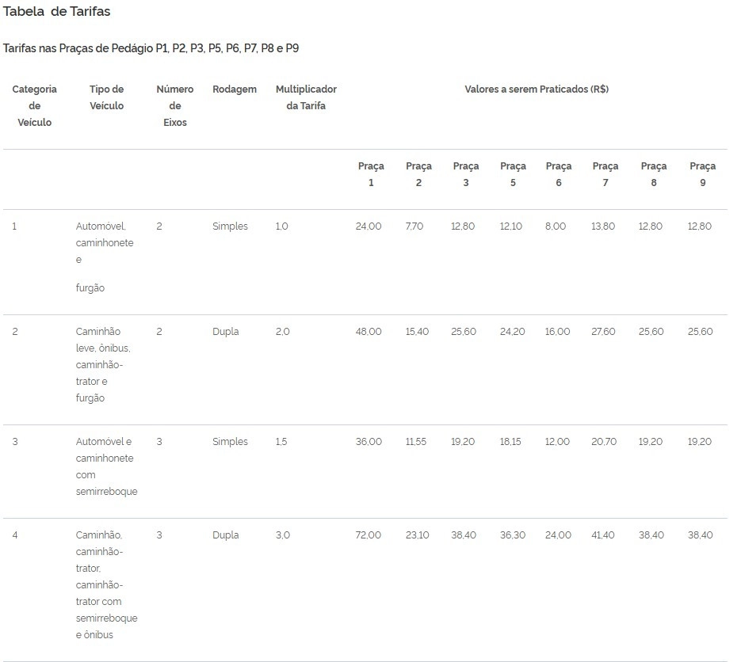
Task: Select the 'Praça 9' column header
Action: tap(703, 174)
